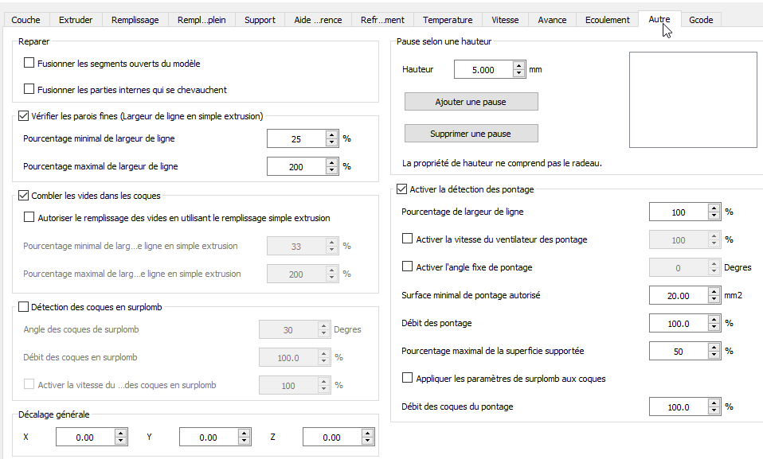Switch to the Aide ...rence tab
The width and height of the screenshot is (763, 459).
point(318,20)
